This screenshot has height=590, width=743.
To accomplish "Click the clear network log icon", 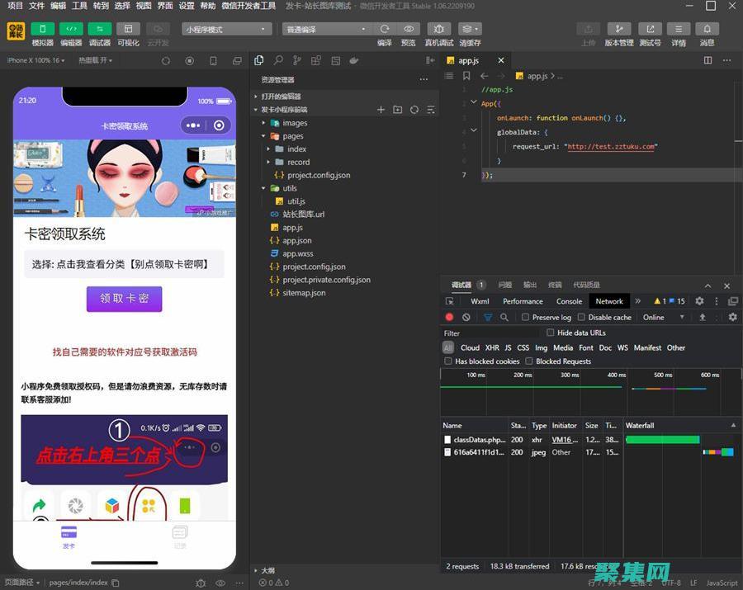I will pos(466,317).
